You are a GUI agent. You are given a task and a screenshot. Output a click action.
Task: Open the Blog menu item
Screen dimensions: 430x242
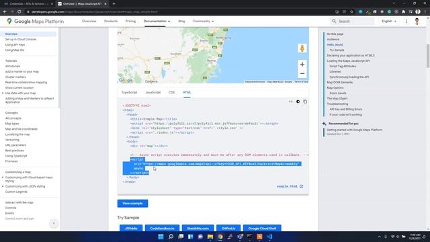[x=181, y=21]
